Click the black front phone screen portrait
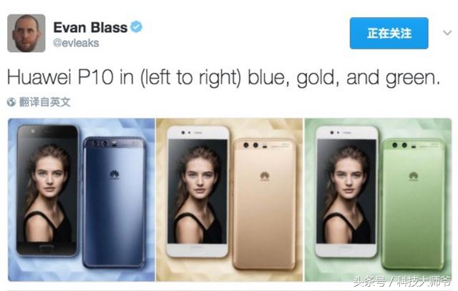This screenshot has width=458, height=291. point(48,191)
